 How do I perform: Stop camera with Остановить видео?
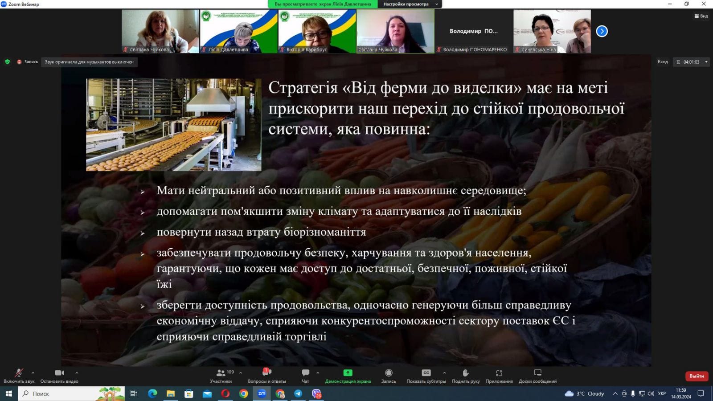[x=59, y=376]
